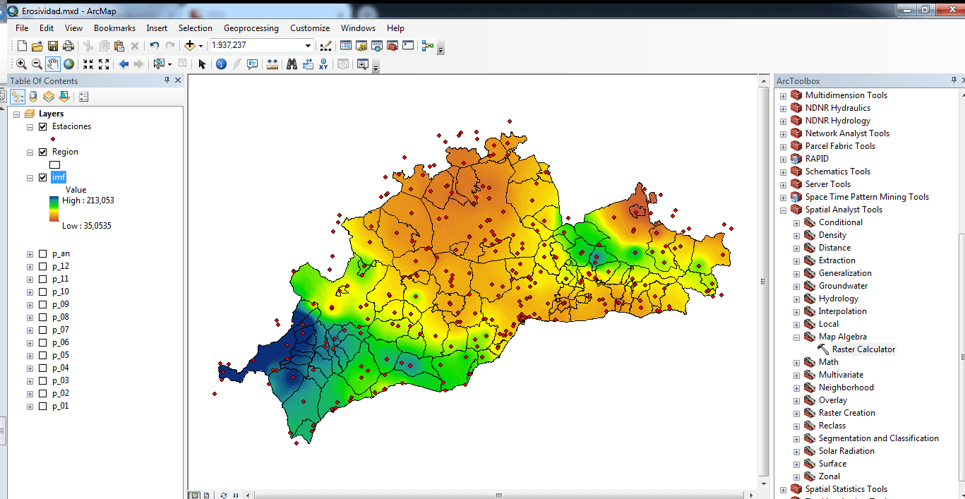This screenshot has height=499, width=965.
Task: Save the map document
Action: pyautogui.click(x=53, y=46)
